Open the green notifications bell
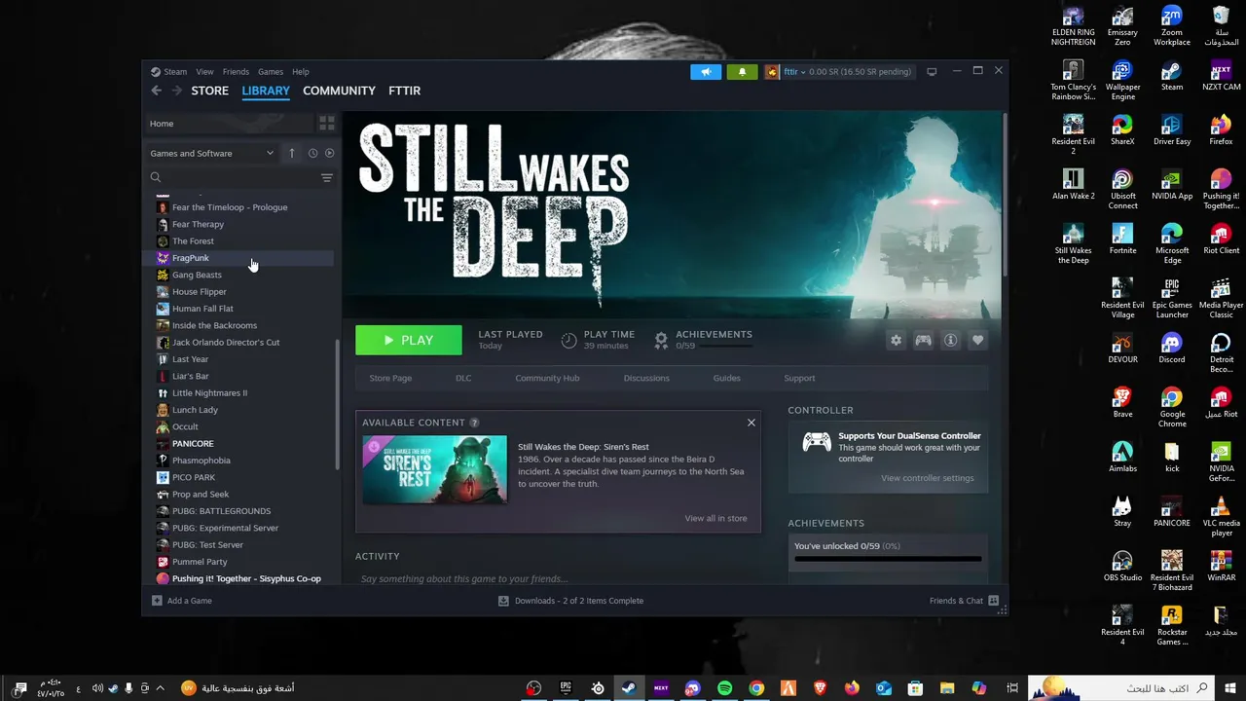Screen dimensions: 1246x701 742,71
